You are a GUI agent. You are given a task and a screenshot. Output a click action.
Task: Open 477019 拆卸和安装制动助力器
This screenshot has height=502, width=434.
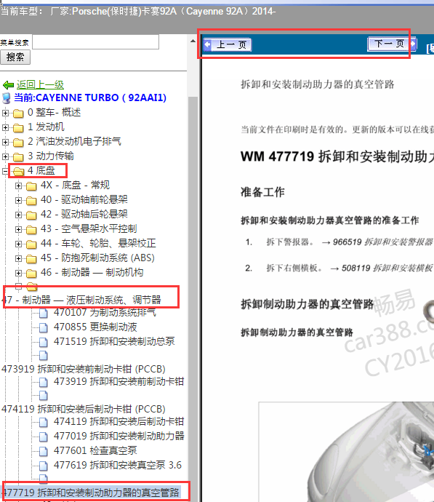point(119,436)
